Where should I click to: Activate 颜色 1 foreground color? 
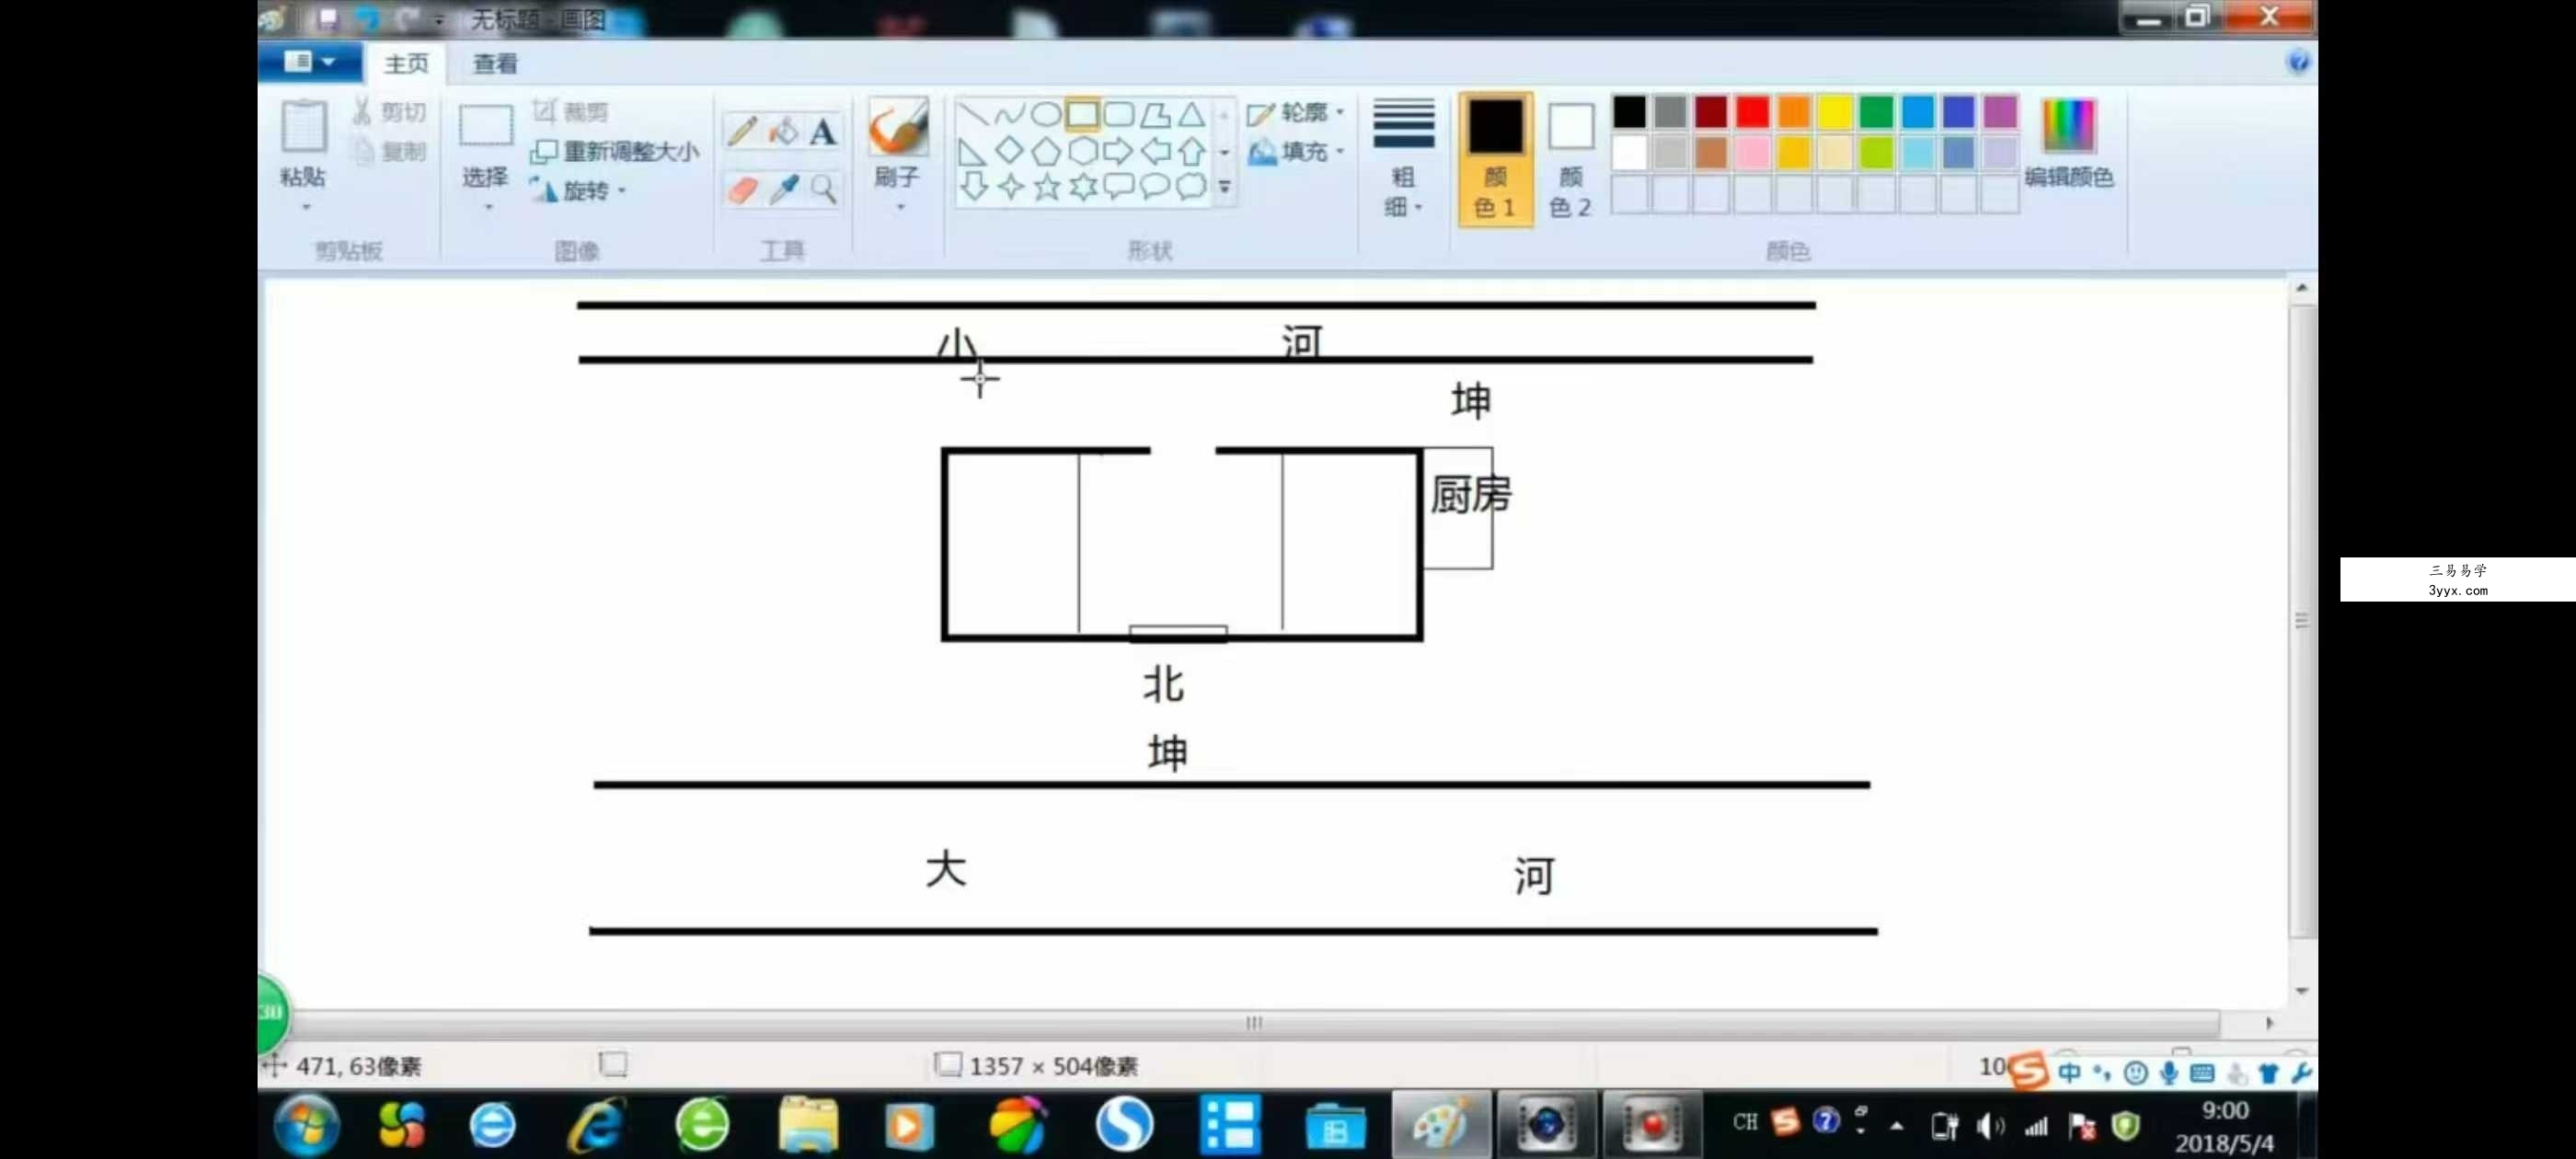pos(1495,159)
